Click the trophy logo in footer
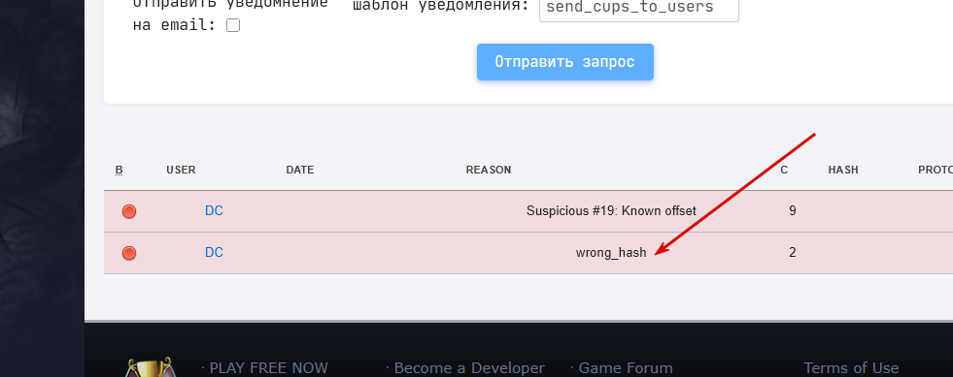953x377 pixels. coord(151,367)
